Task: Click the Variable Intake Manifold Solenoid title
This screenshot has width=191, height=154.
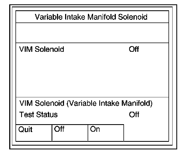Action: click(91, 17)
